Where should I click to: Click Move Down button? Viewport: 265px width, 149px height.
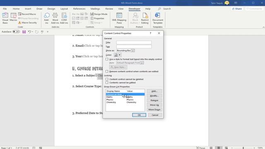(154, 109)
